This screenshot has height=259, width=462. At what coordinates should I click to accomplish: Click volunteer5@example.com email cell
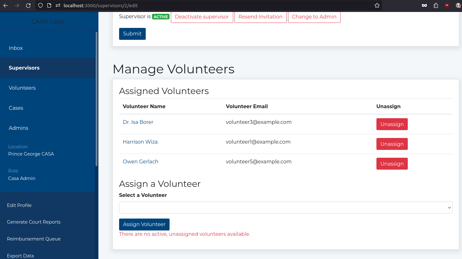tap(259, 161)
